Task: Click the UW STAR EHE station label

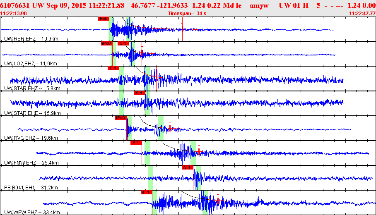Action: coord(32,113)
